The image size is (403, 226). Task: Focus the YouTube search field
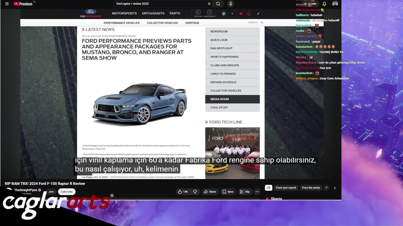point(161,4)
